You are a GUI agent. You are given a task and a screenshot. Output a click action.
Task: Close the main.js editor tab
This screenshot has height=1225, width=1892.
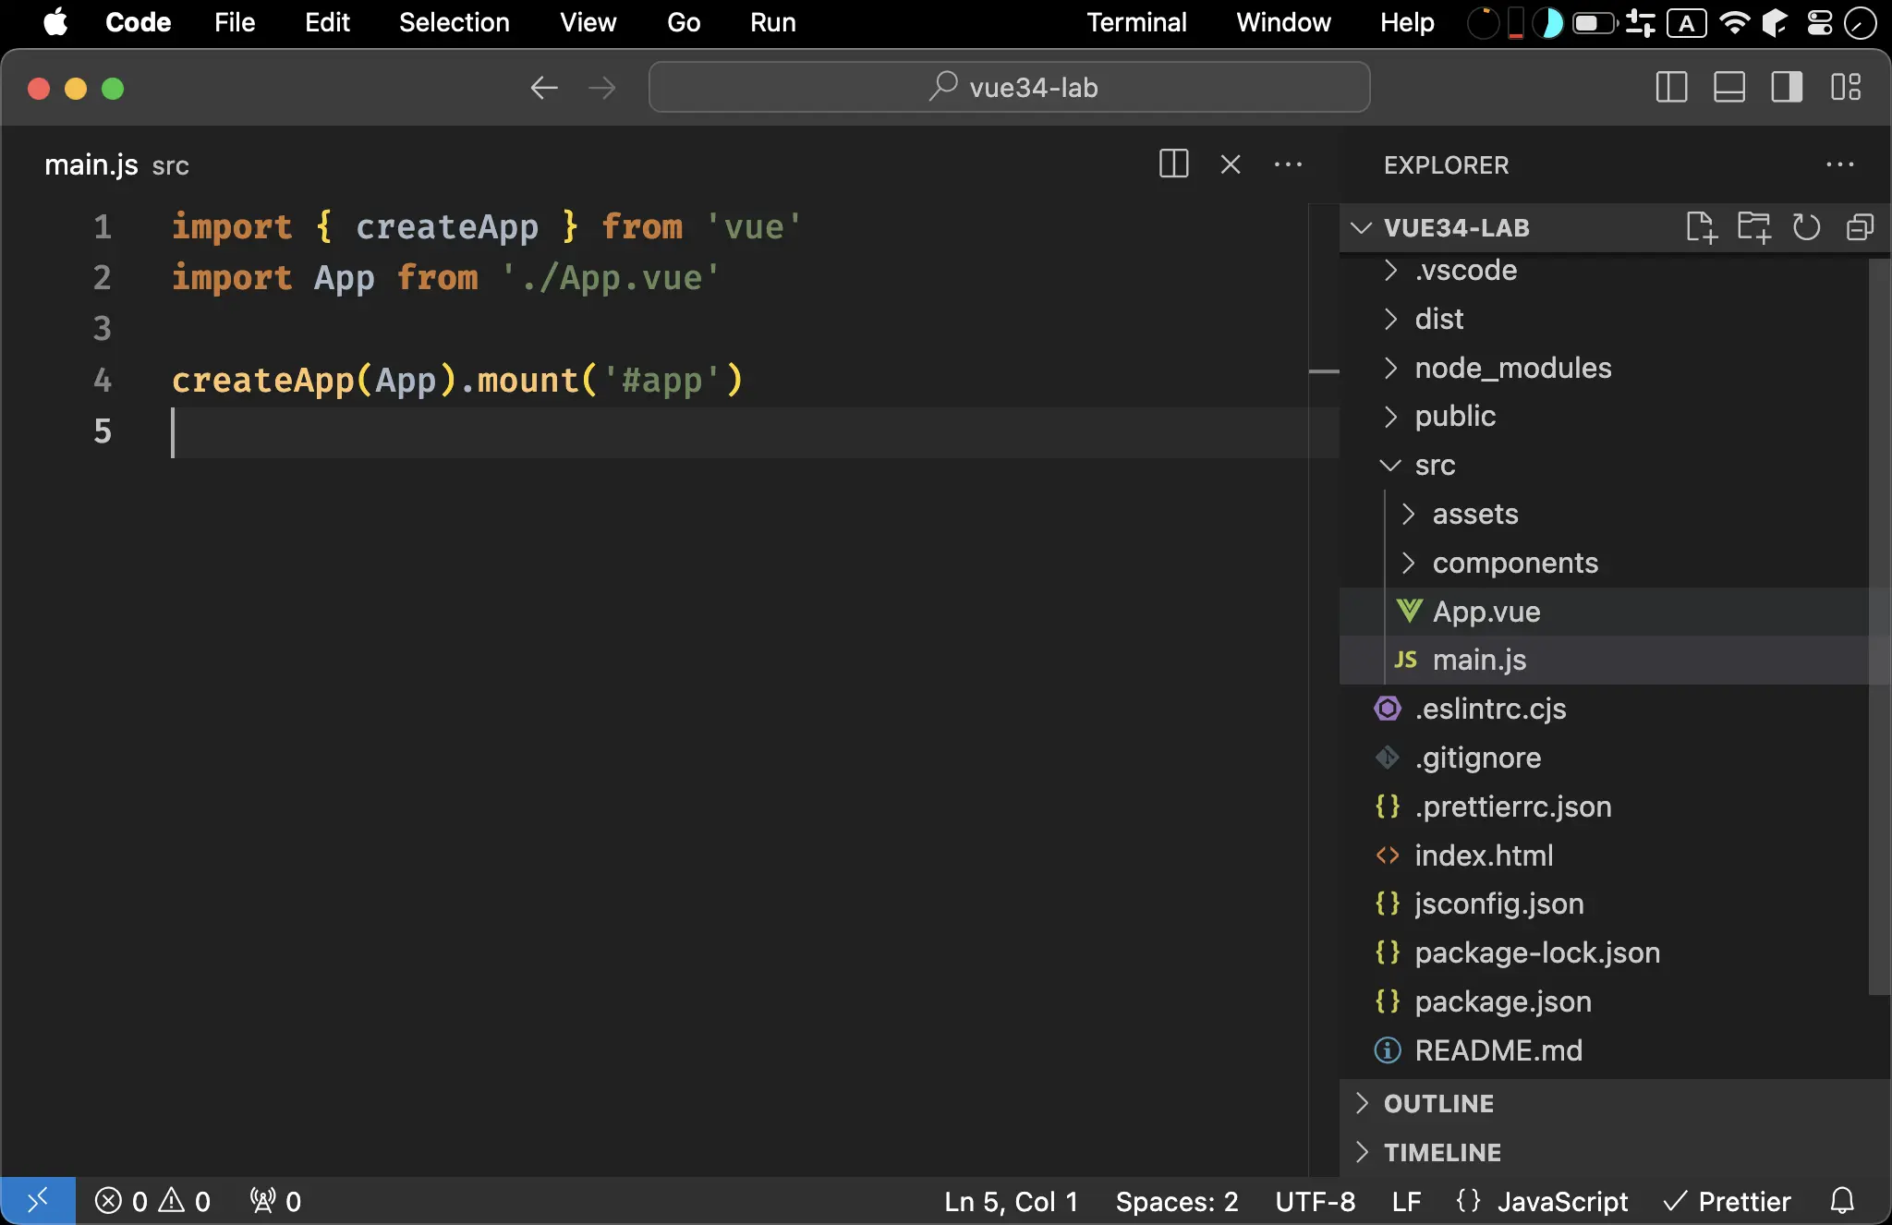[1231, 164]
